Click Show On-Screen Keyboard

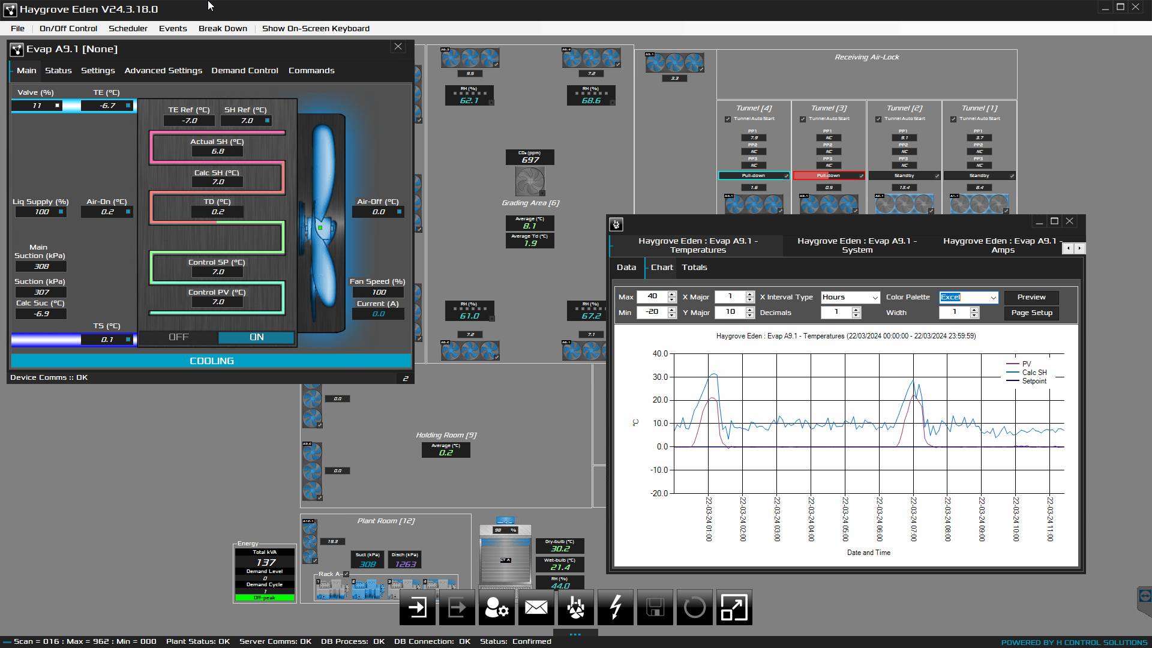[316, 28]
